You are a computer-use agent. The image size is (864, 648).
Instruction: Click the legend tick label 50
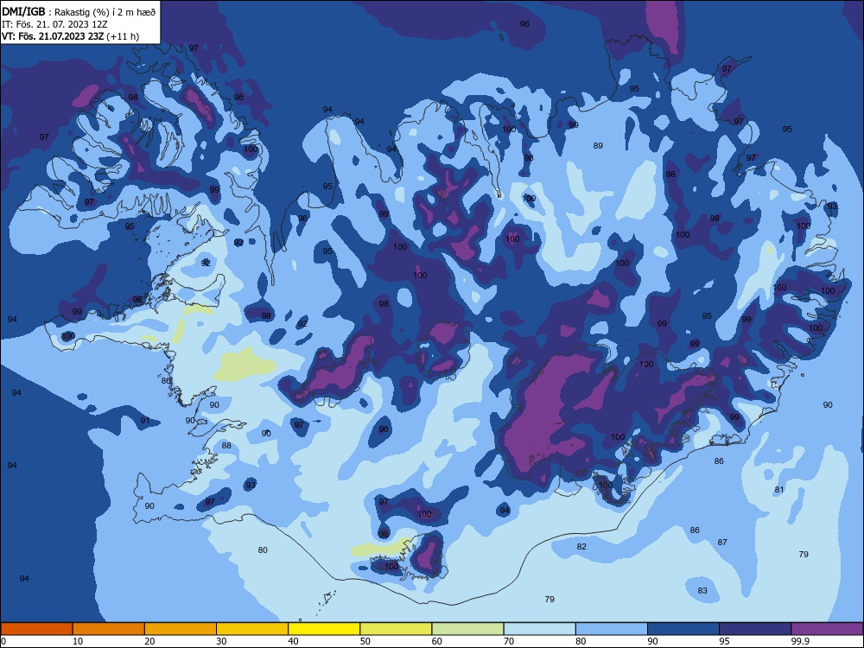click(365, 641)
